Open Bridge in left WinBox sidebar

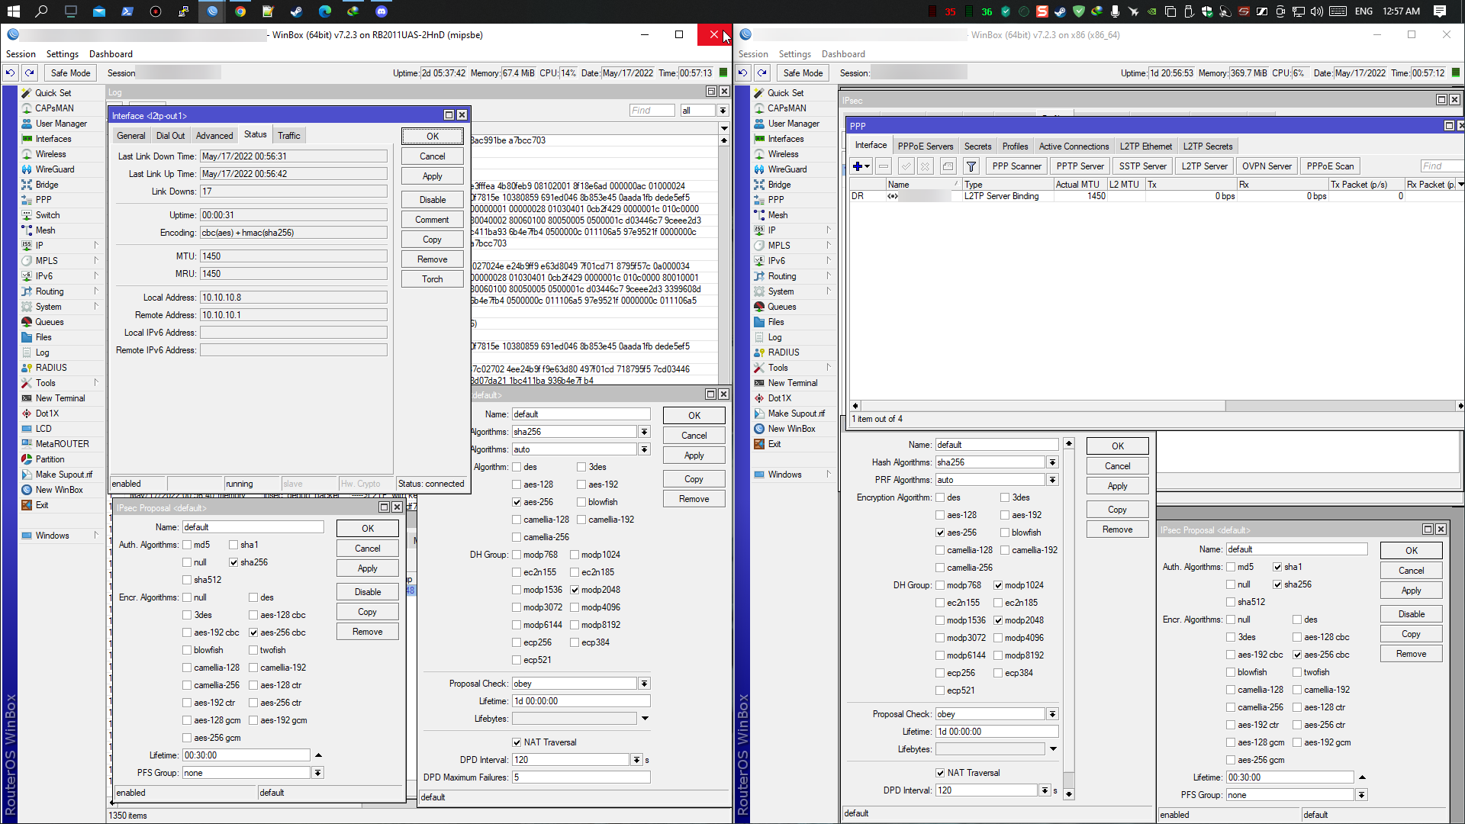(47, 184)
